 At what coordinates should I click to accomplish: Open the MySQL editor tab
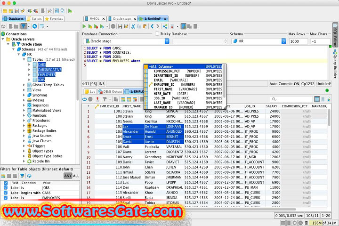tap(94, 19)
